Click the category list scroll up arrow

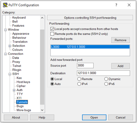coord(42,18)
